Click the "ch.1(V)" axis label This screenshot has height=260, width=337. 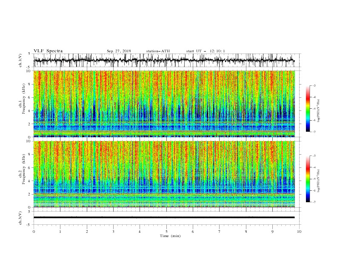point(20,60)
